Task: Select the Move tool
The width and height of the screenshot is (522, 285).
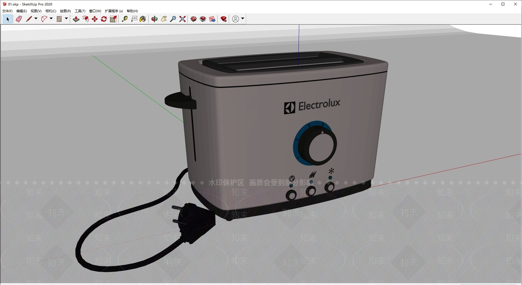Action: (x=95, y=19)
